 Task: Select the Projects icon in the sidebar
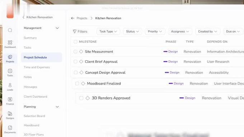10,59
